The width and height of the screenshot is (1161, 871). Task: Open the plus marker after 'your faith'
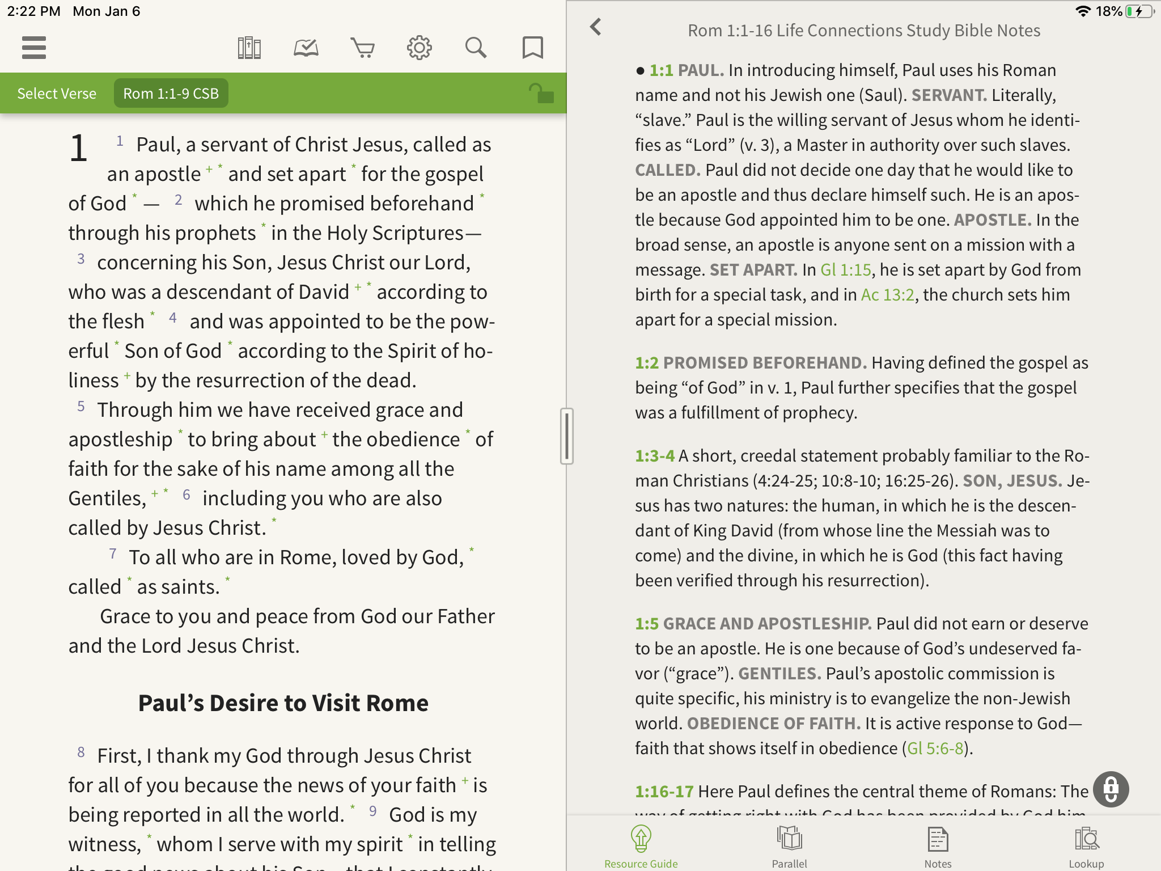point(465,780)
